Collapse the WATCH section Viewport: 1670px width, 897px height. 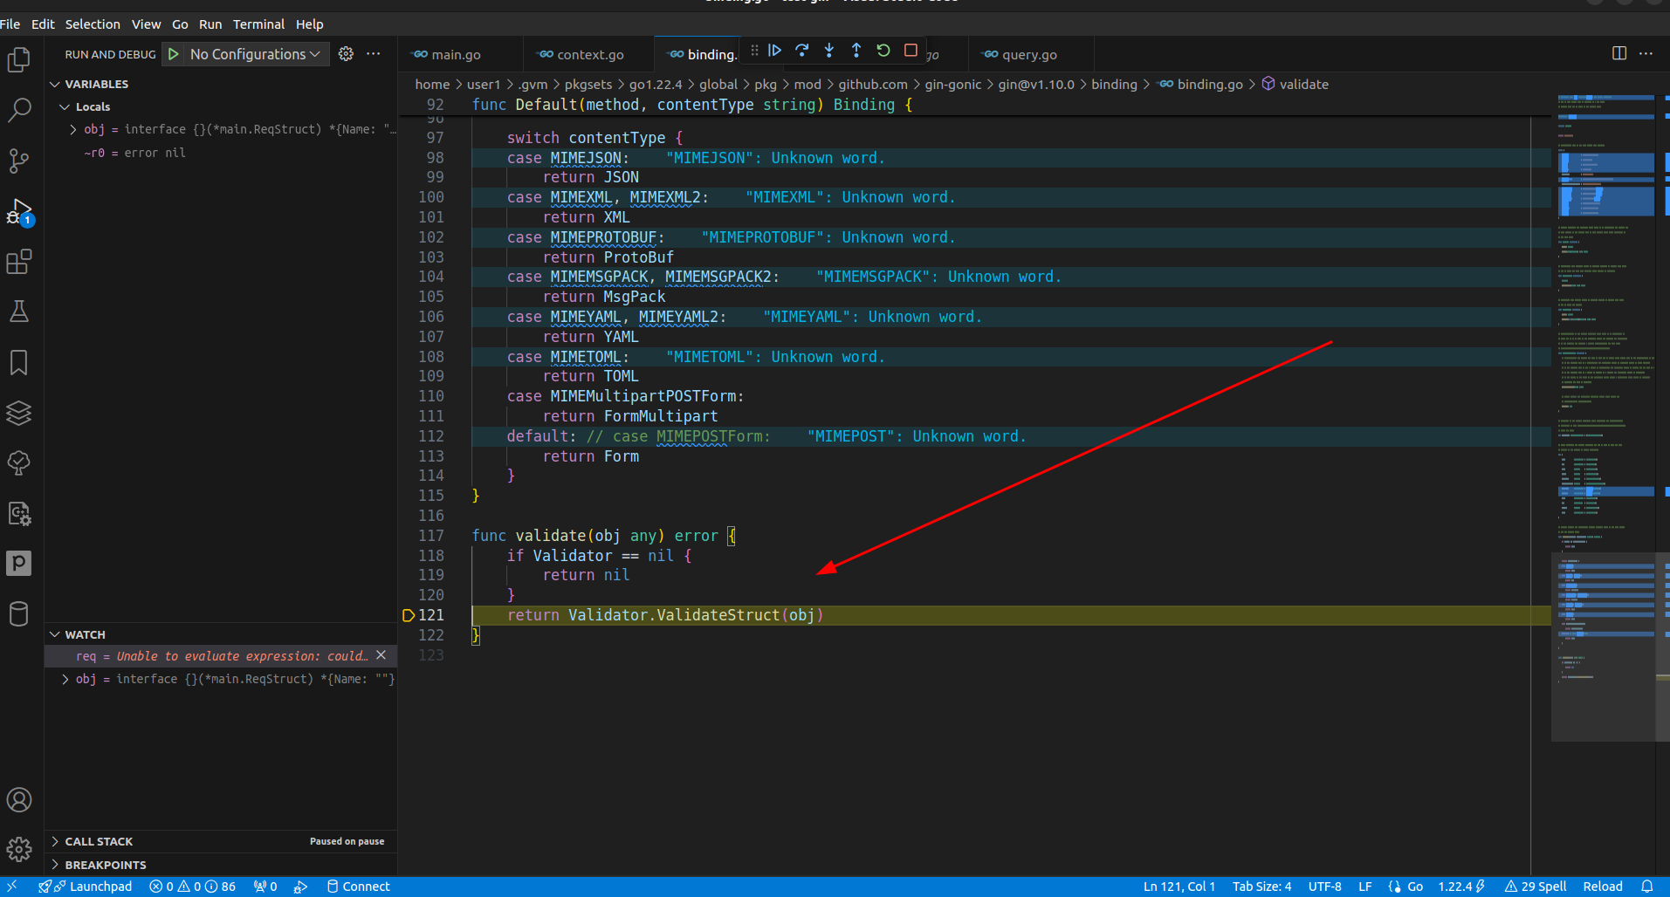coord(85,634)
